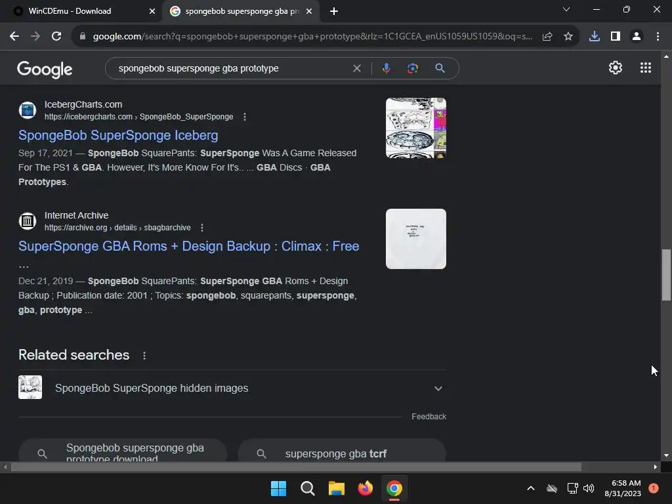Search supersponge gba tcrf suggestion

341,450
